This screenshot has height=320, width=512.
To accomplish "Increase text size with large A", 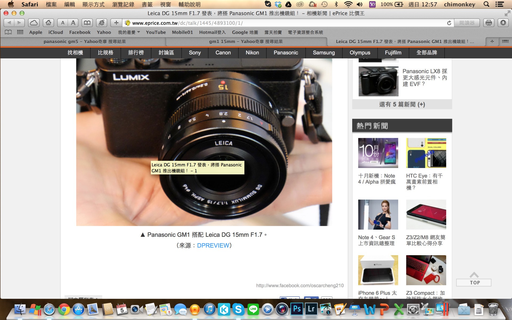I will [x=73, y=23].
